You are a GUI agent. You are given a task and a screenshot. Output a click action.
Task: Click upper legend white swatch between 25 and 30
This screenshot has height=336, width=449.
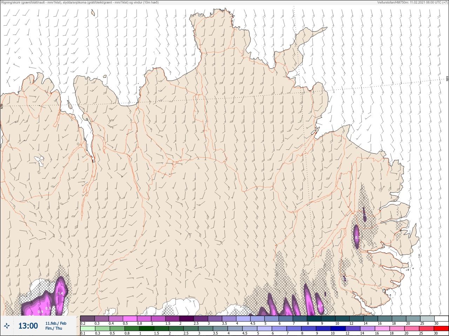click(441, 318)
